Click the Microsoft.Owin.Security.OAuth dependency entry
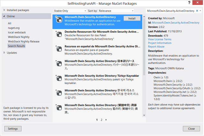This screenshot has height=136, width=204. [x=177, y=88]
